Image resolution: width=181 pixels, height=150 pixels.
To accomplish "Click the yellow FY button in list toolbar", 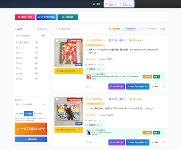I will [x=115, y=29].
